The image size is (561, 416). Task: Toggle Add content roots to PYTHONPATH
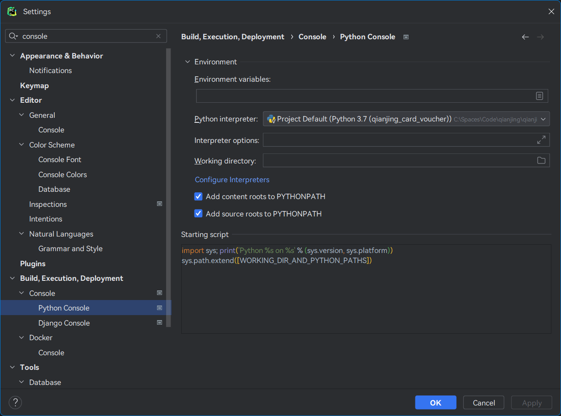pos(198,196)
